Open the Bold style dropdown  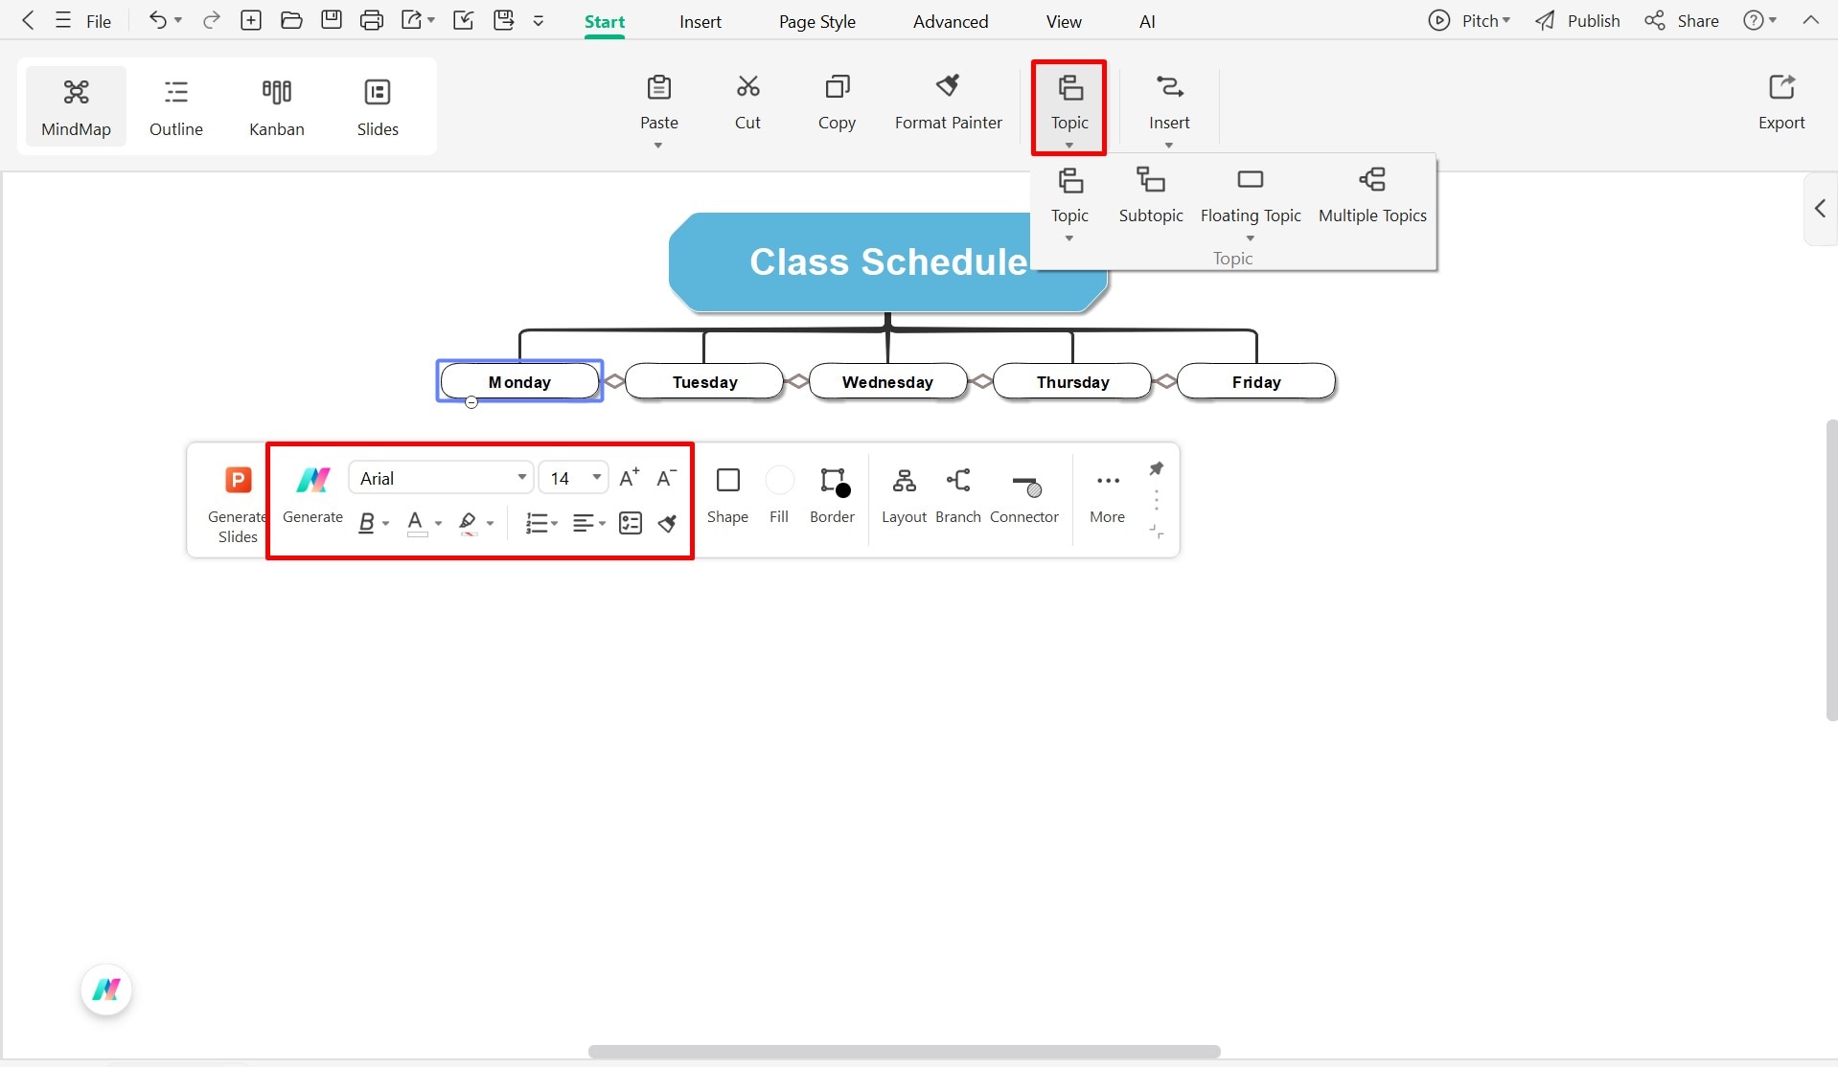[x=385, y=524]
